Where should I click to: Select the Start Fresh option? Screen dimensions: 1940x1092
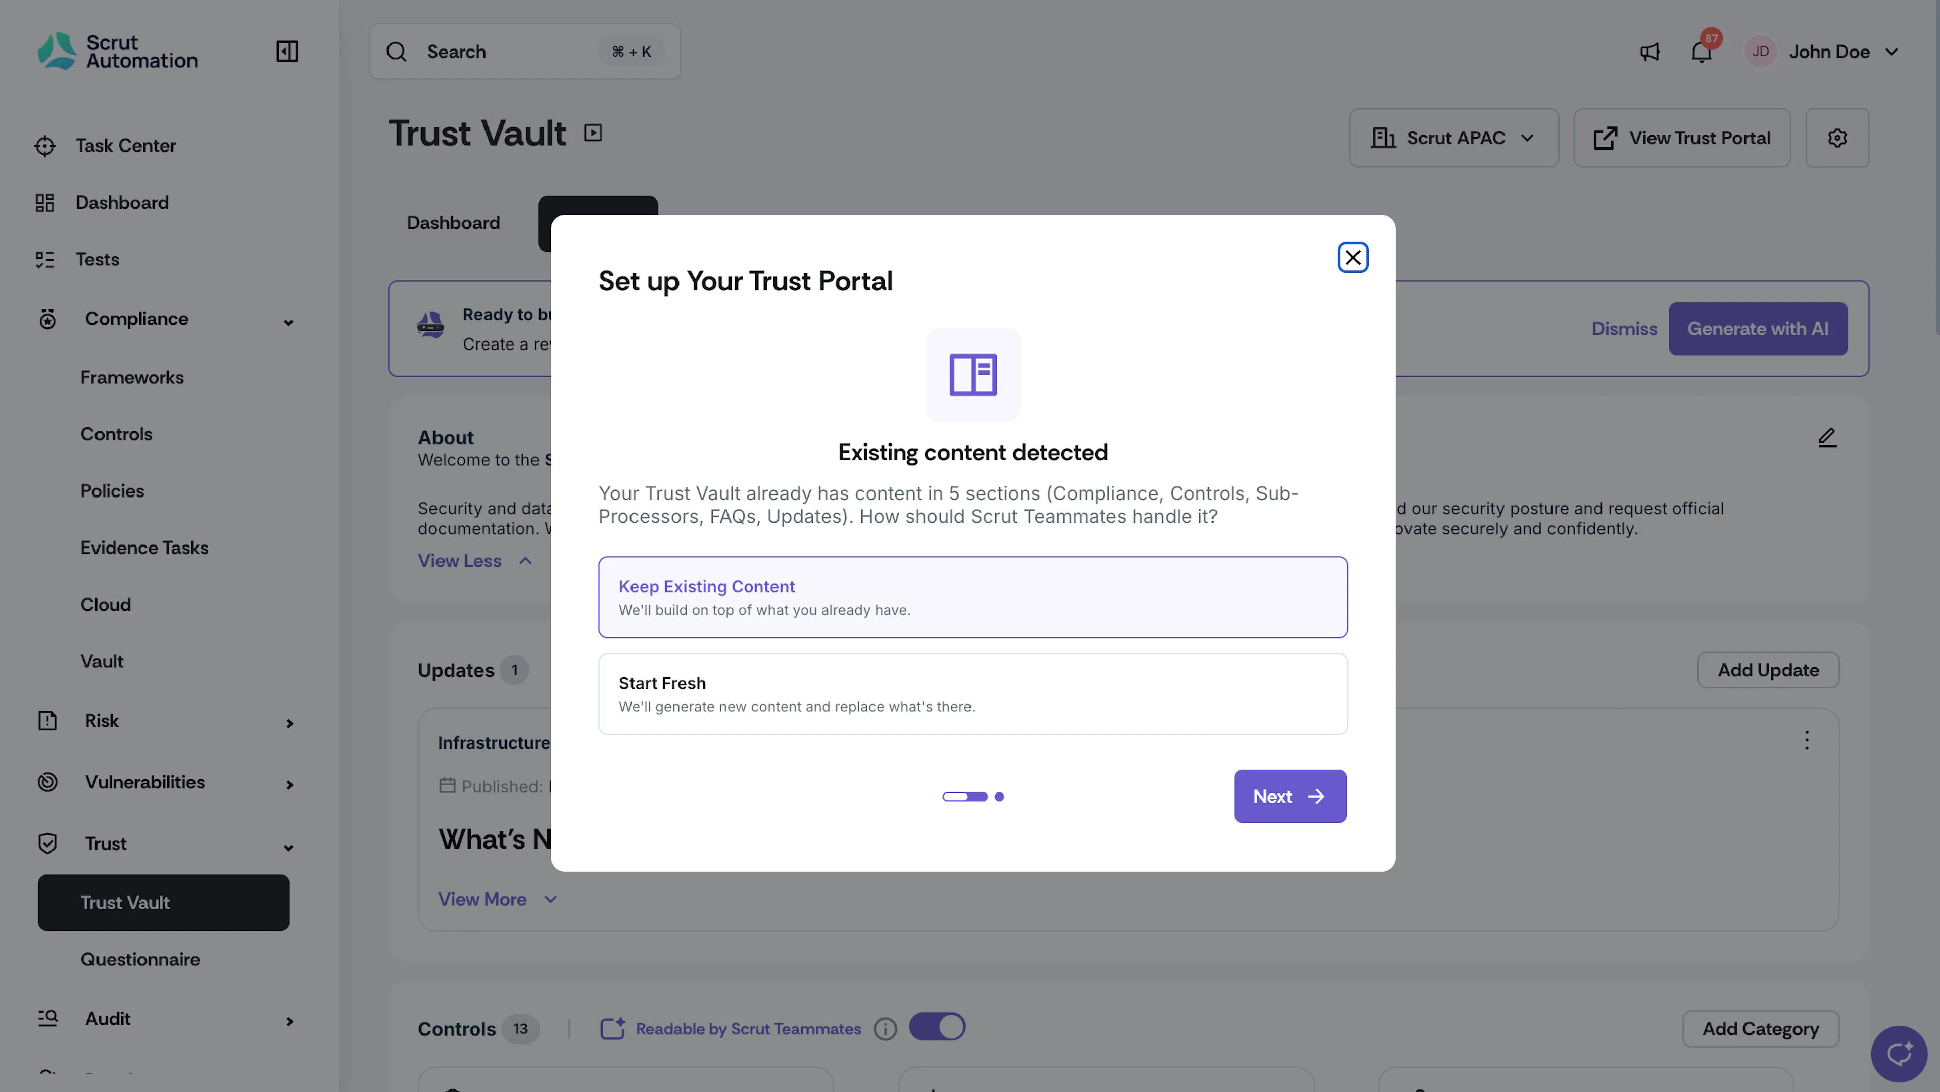click(x=972, y=693)
